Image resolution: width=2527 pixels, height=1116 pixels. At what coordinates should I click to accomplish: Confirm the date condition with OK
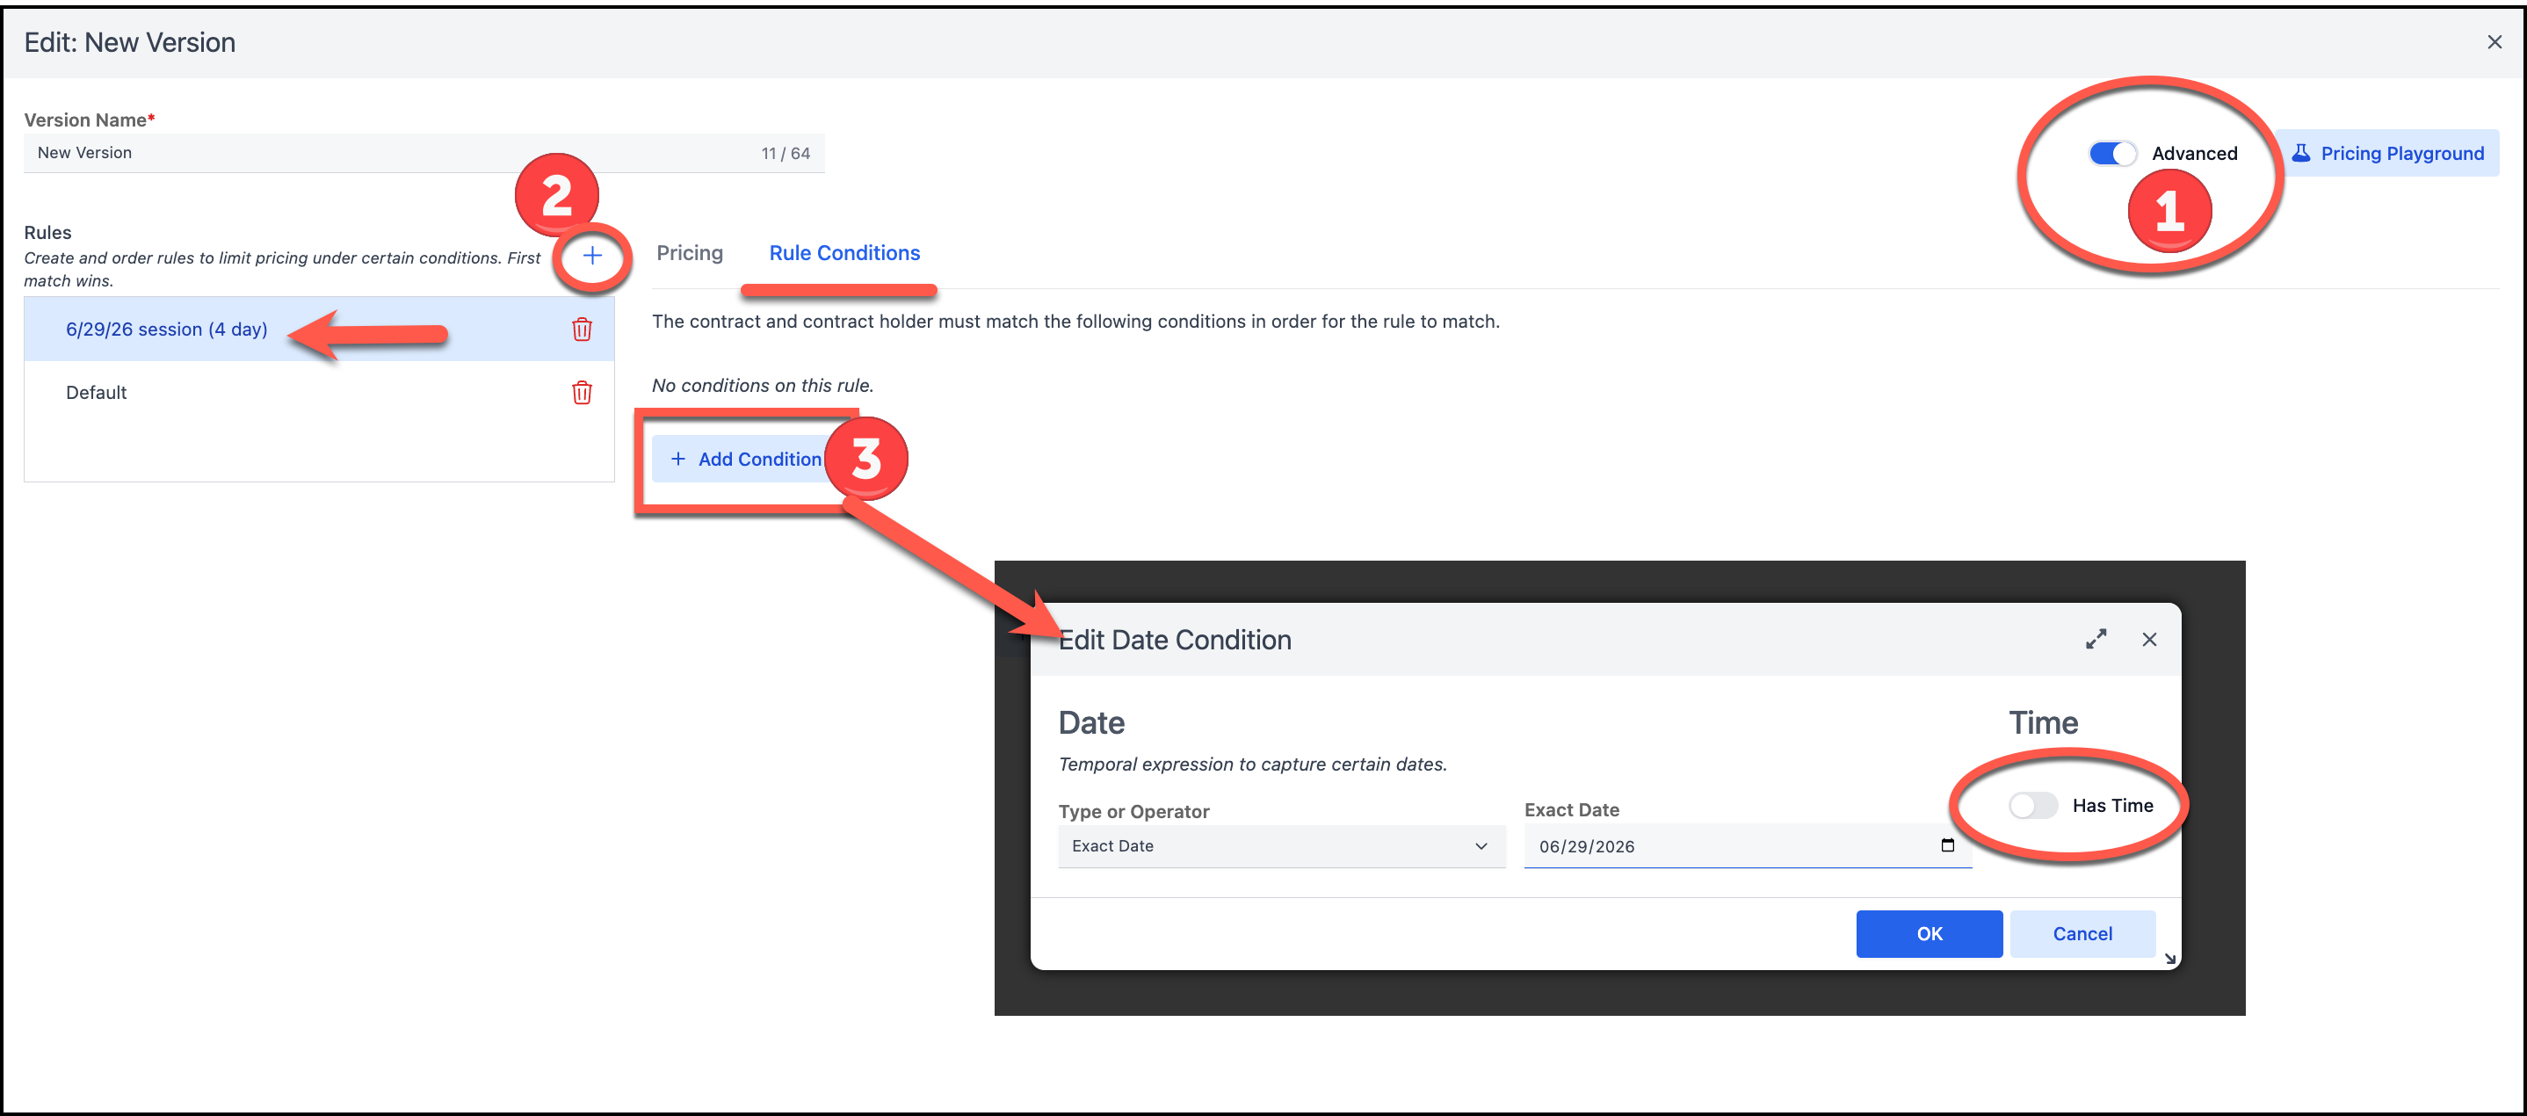coord(1929,933)
